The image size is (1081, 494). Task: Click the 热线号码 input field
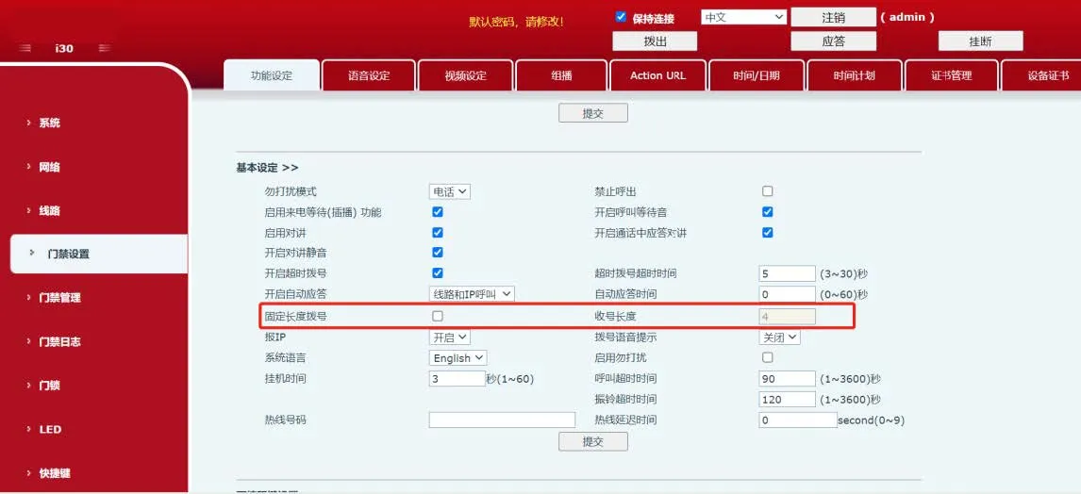point(502,420)
